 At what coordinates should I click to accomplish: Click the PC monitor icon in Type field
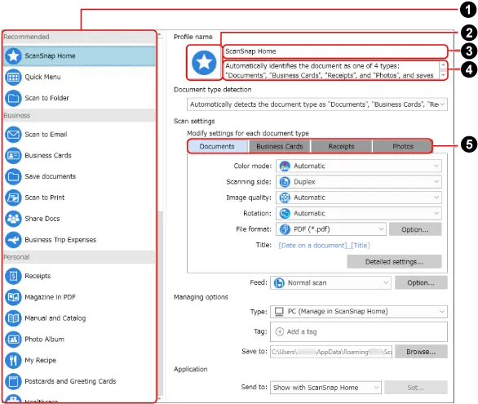click(279, 311)
